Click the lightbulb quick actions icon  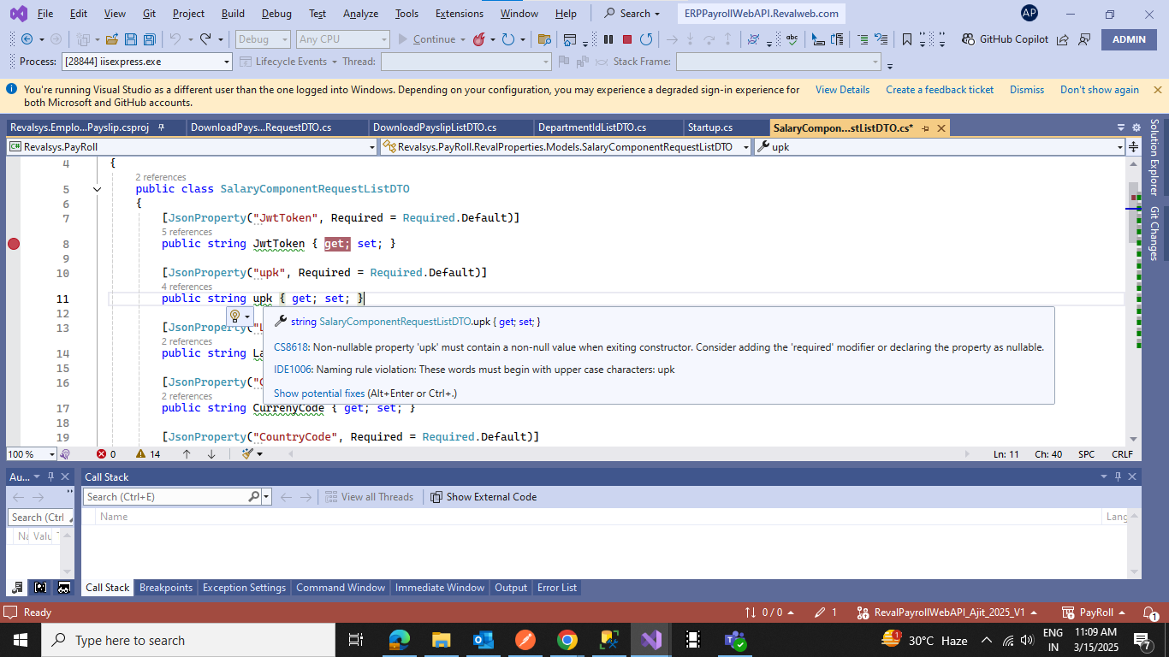[x=235, y=317]
